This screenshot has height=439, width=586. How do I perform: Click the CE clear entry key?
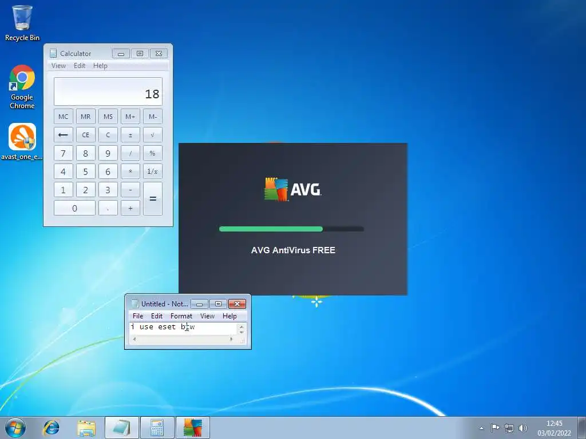coord(86,135)
